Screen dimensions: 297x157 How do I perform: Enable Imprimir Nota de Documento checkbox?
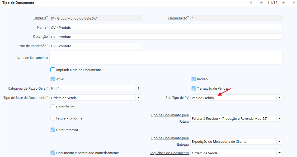[x=53, y=70]
